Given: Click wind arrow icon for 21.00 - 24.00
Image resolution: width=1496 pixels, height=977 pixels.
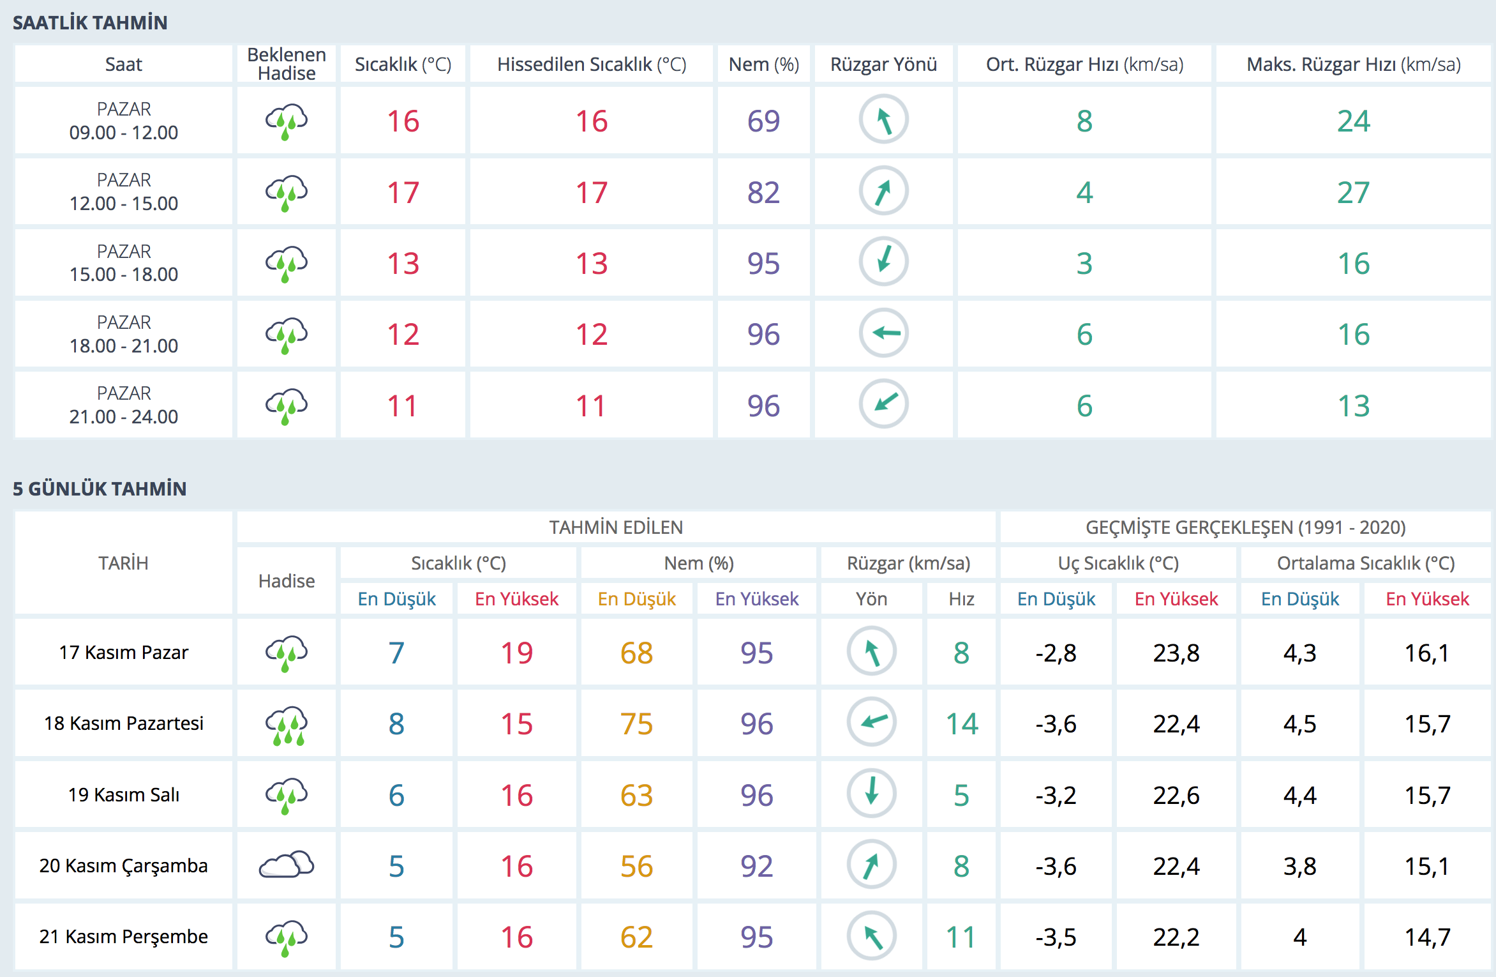Looking at the screenshot, I should click(883, 404).
